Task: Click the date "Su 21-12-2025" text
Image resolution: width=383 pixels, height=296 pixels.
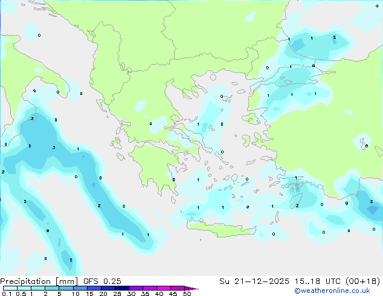Action: pyautogui.click(x=254, y=282)
